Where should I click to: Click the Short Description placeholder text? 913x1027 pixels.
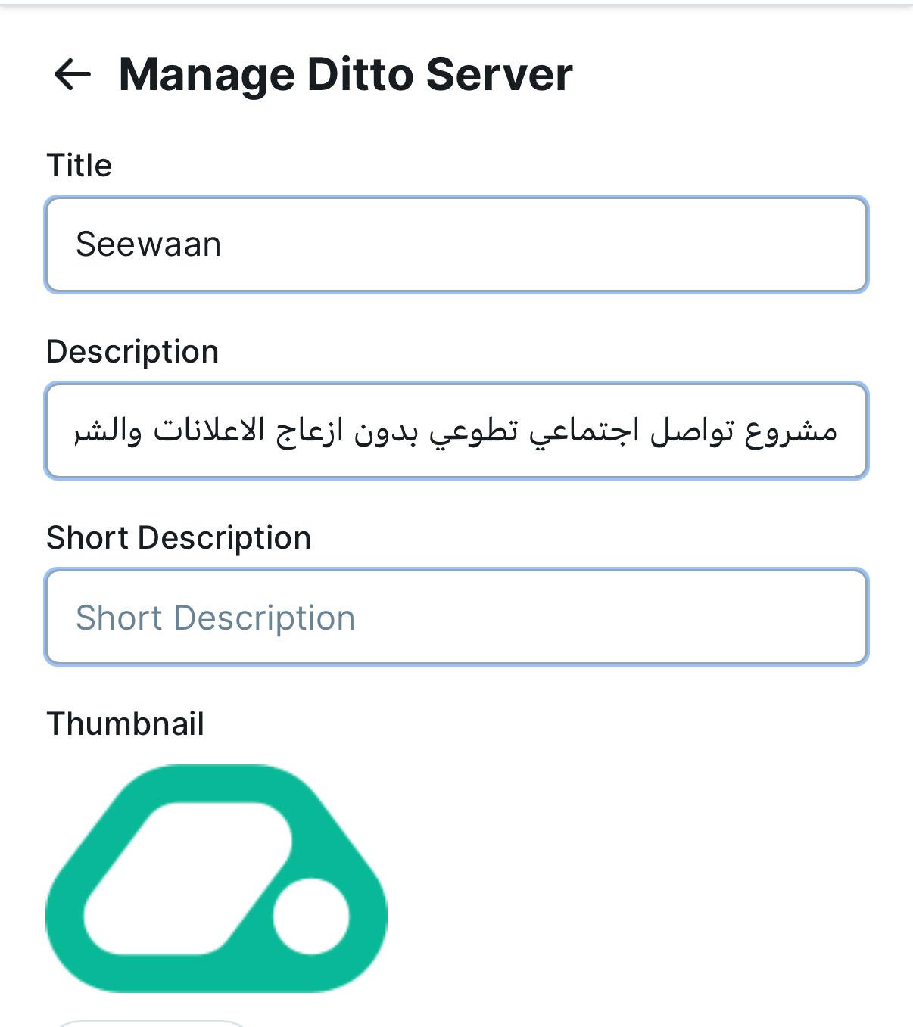(216, 618)
